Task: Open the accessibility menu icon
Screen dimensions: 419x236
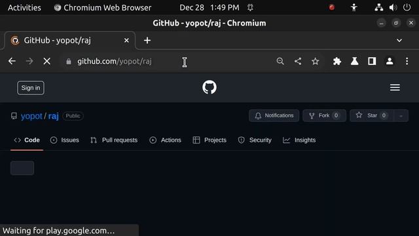Action: [354, 7]
